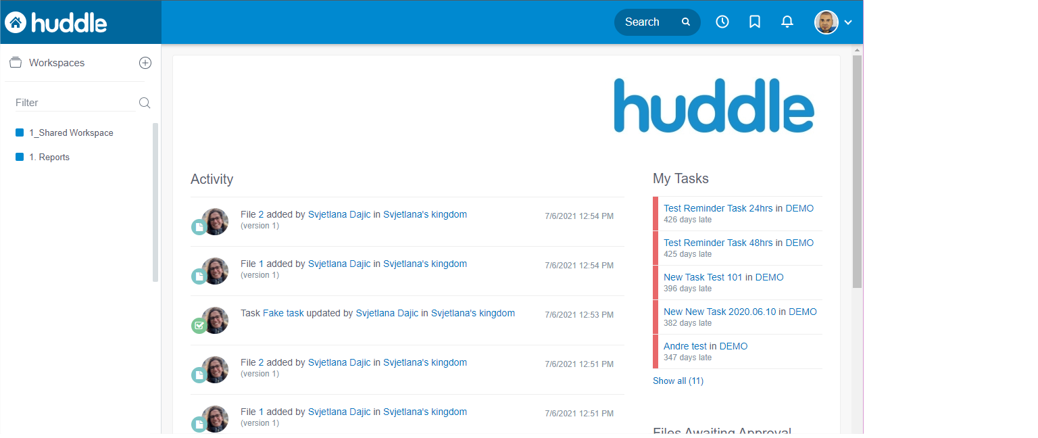
Task: Click blue square icon beside 1_Shared Workspace
Action: pos(20,132)
